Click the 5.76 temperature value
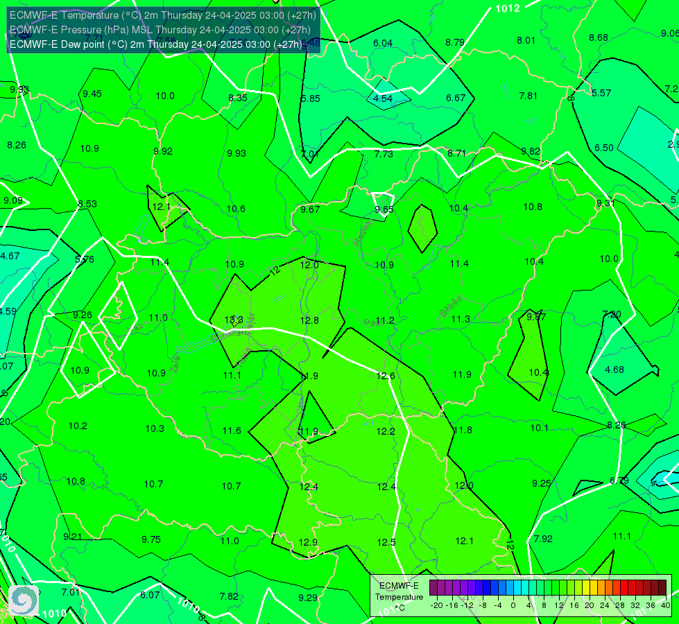 click(85, 260)
